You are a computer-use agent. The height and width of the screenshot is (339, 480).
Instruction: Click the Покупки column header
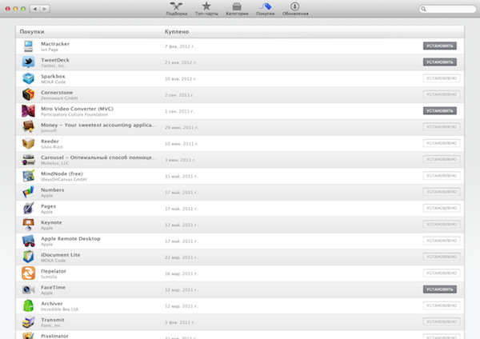(32, 31)
